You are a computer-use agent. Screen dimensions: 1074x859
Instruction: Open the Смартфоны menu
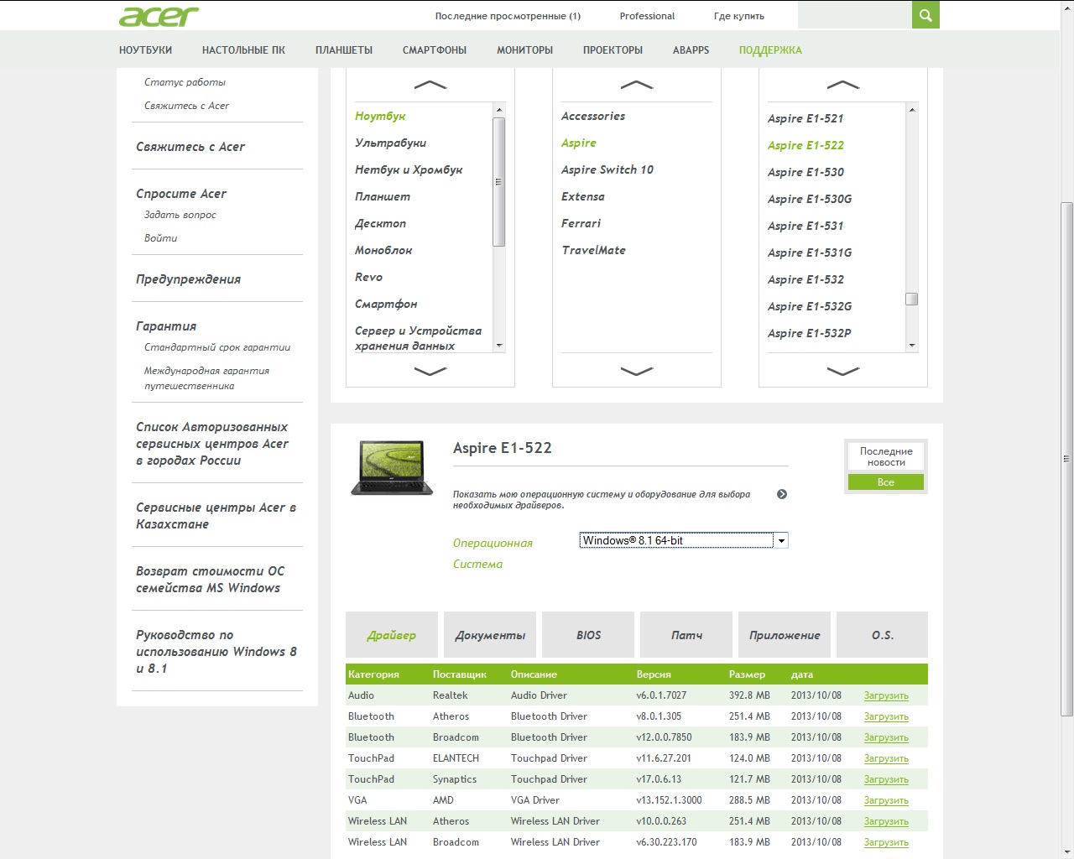pos(435,50)
